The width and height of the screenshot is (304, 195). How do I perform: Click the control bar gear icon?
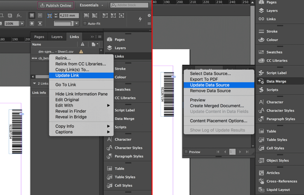point(149,15)
